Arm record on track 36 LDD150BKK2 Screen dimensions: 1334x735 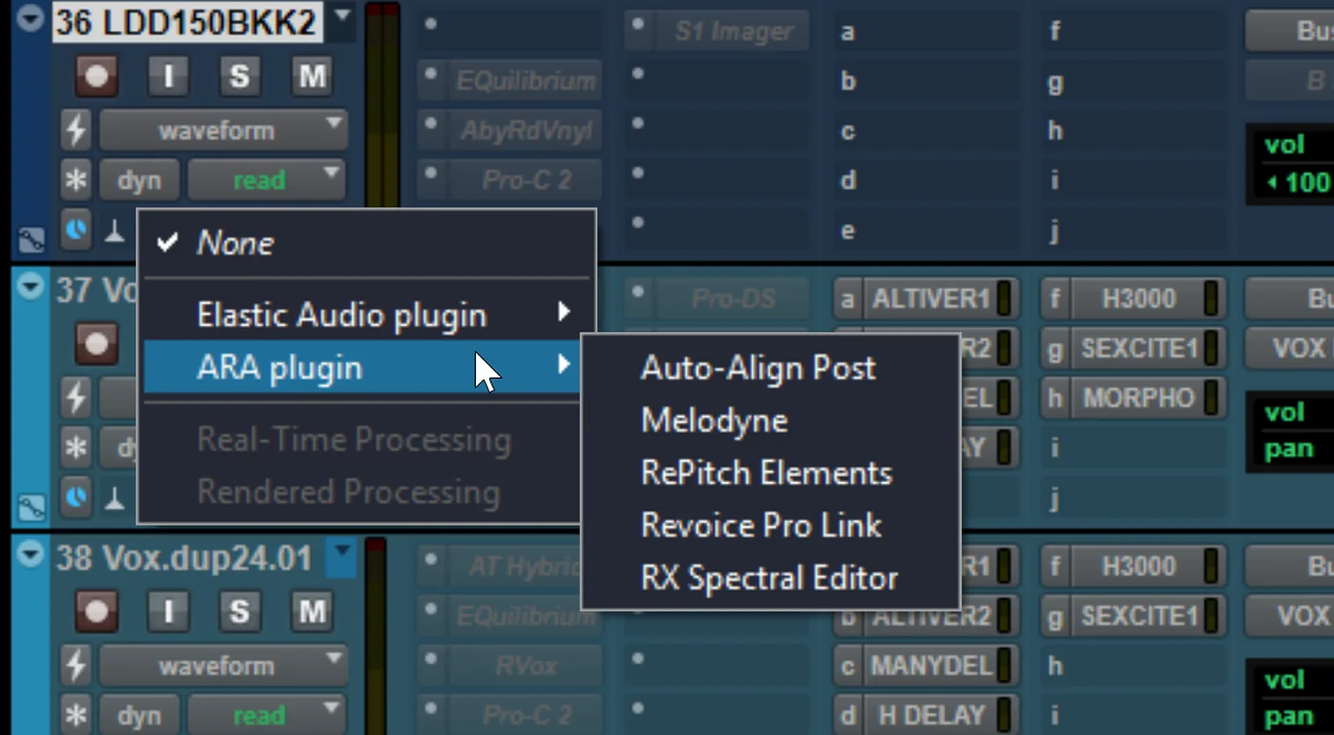tap(96, 76)
